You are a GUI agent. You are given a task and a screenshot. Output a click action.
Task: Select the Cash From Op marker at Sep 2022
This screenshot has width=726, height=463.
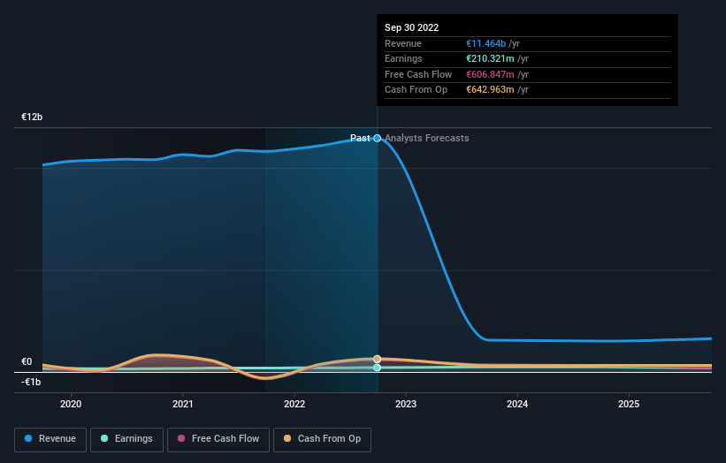378,359
